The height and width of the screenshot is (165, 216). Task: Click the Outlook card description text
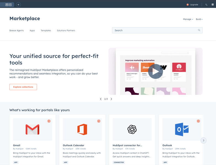point(181,155)
